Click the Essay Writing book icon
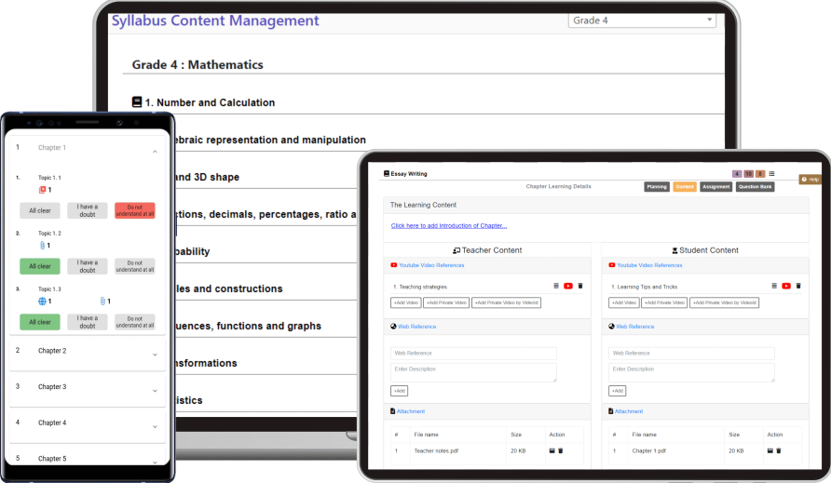831x483 pixels. (x=387, y=173)
